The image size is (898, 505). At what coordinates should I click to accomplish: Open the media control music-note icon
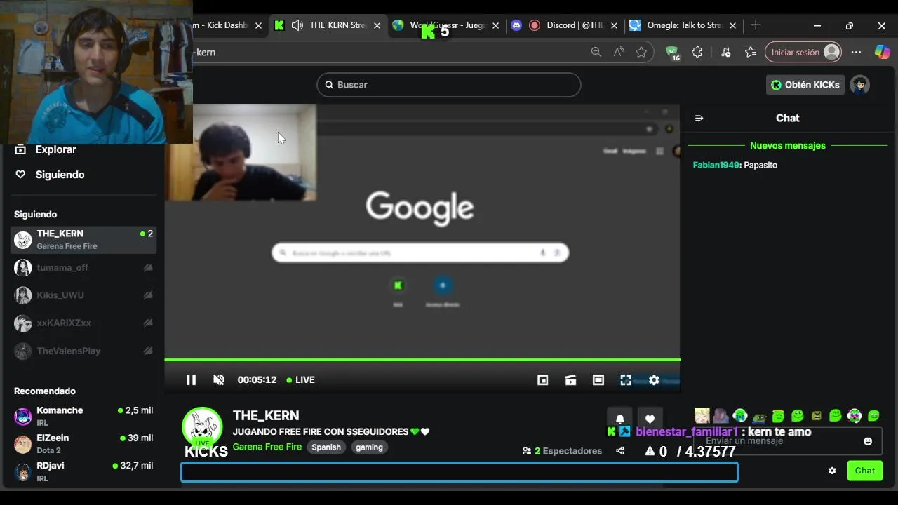click(x=726, y=52)
